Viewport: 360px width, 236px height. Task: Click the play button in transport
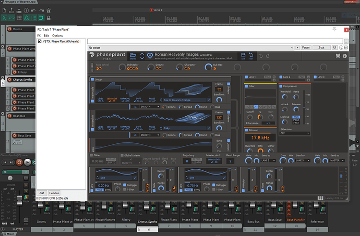click(27, 163)
